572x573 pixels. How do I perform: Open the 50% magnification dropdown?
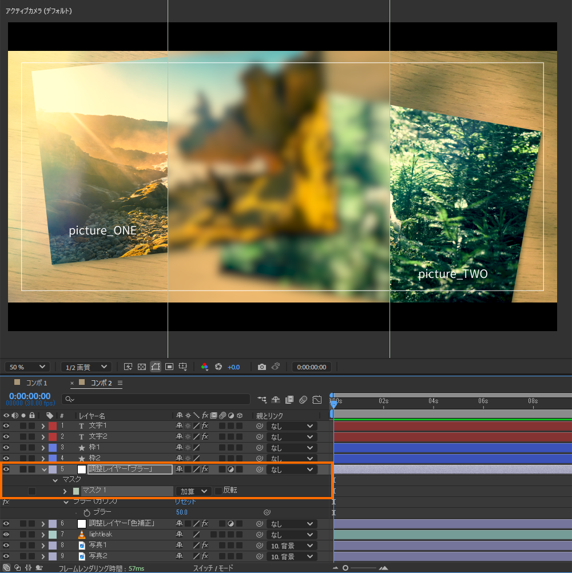(x=27, y=367)
